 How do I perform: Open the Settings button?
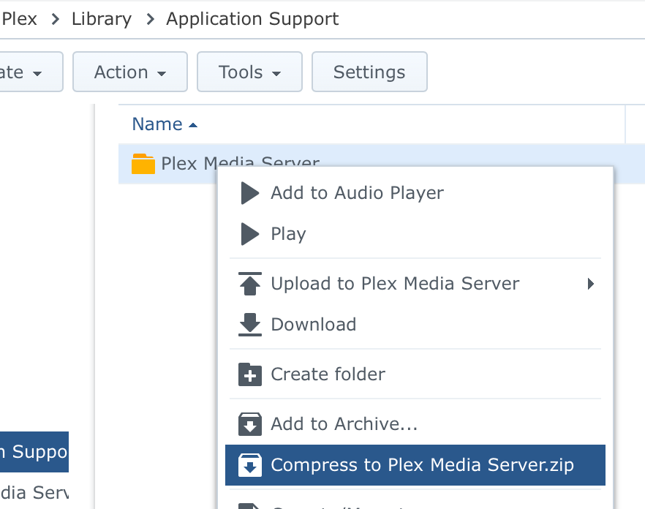click(369, 72)
